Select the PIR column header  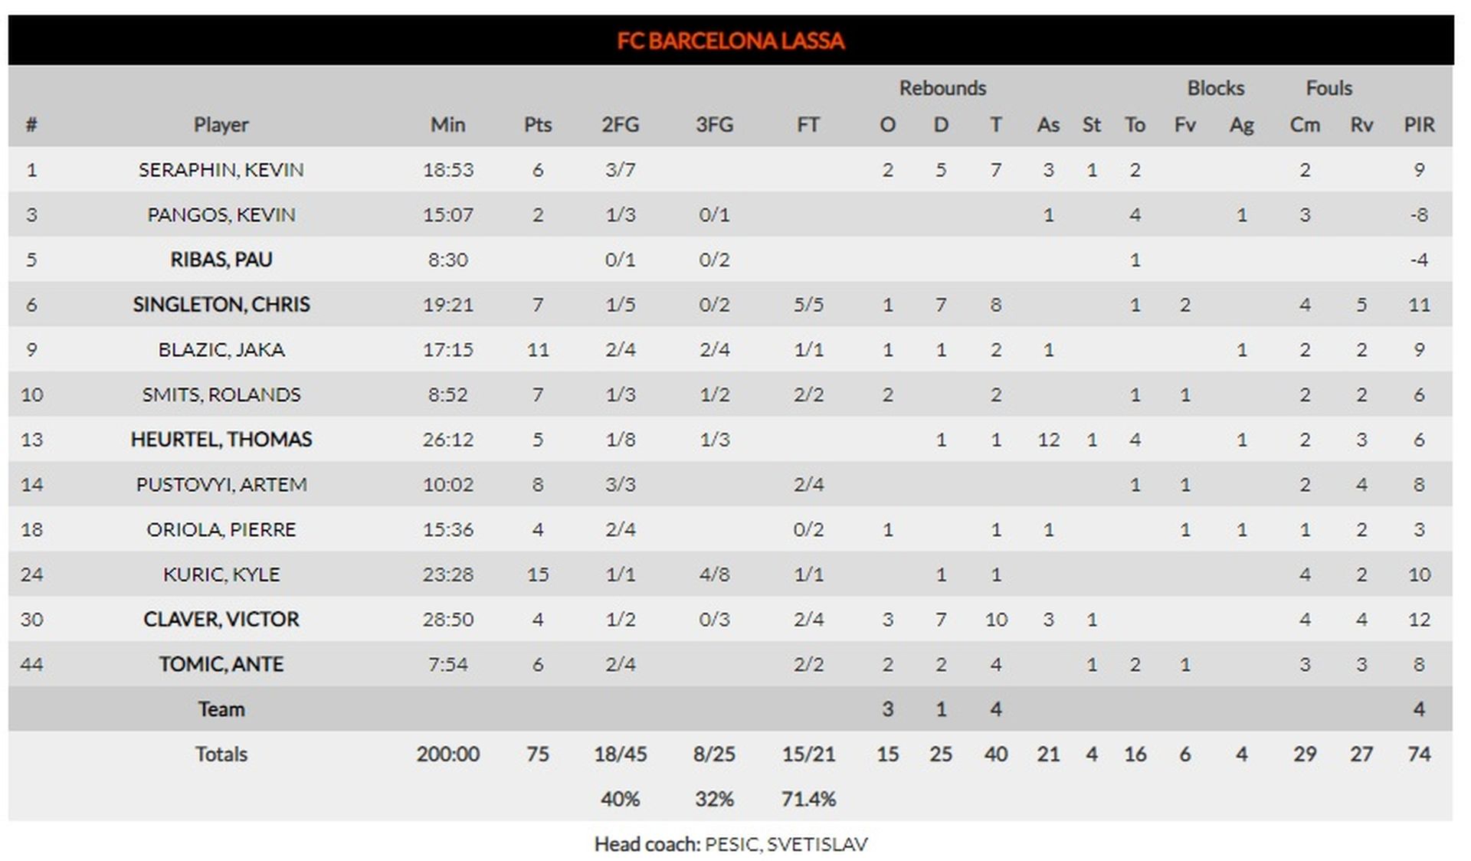(x=1419, y=124)
